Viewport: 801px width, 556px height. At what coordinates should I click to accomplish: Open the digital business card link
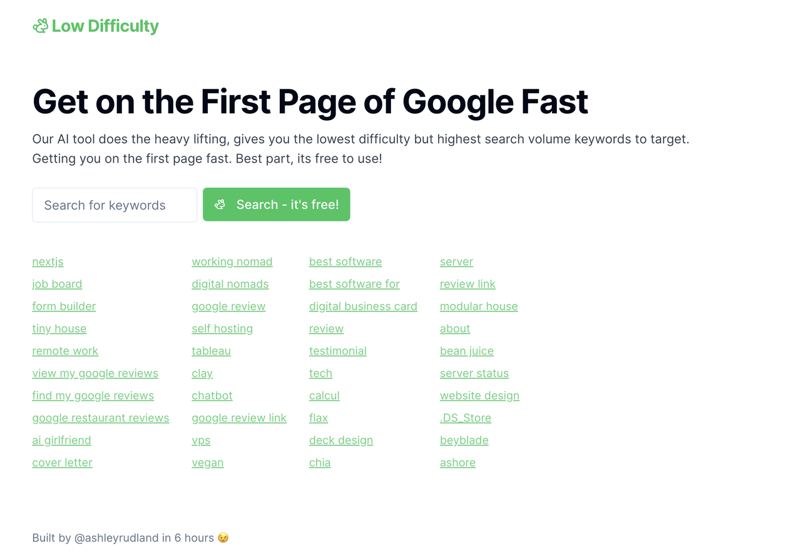363,306
